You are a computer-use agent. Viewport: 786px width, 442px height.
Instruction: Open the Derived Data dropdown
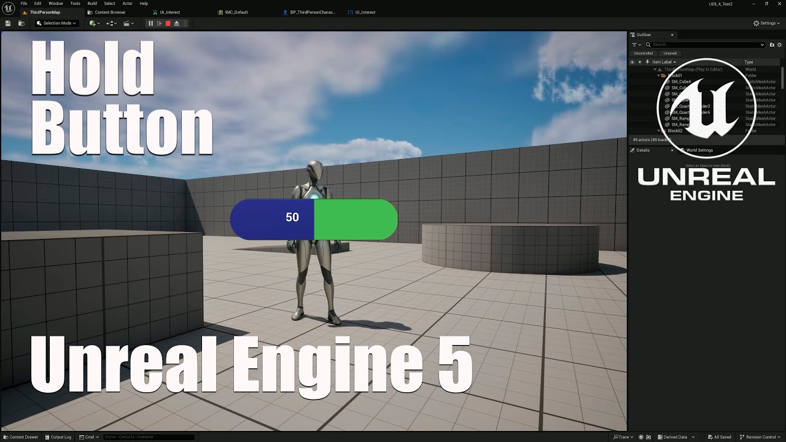coord(675,437)
